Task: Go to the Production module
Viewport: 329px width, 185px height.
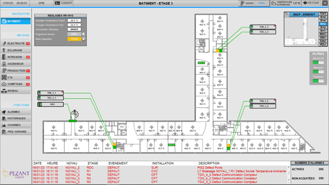Action: pos(15,71)
